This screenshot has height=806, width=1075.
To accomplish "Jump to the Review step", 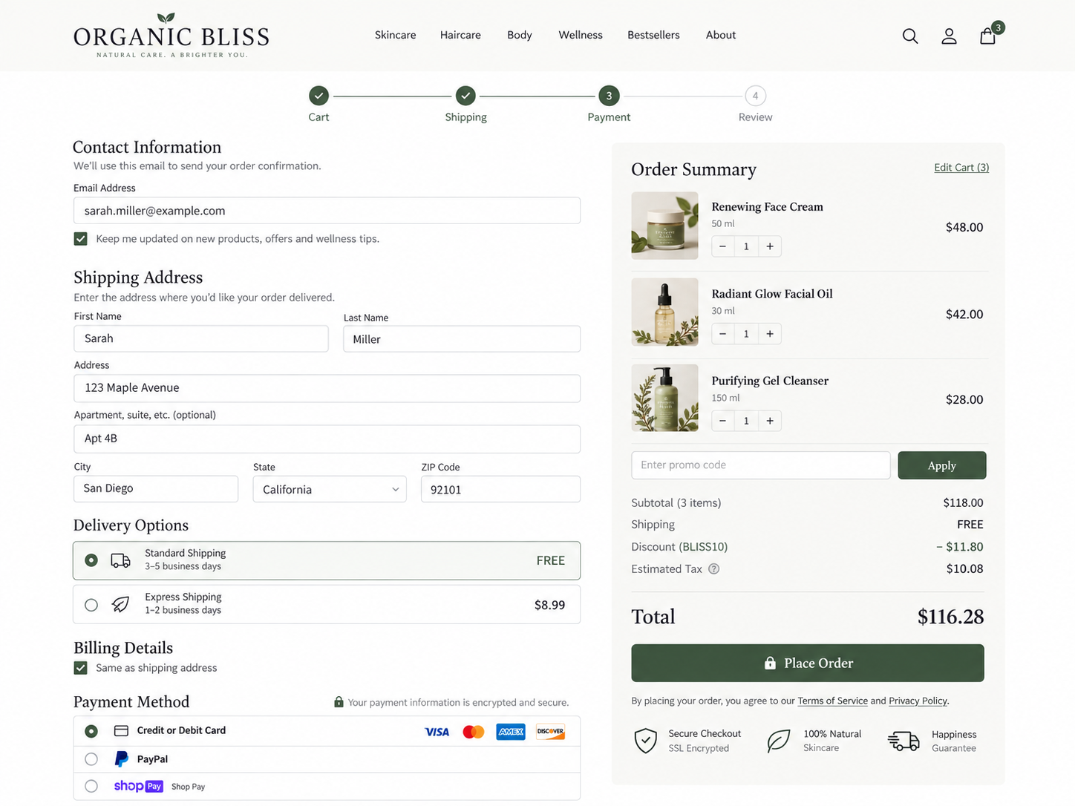I will coord(755,96).
